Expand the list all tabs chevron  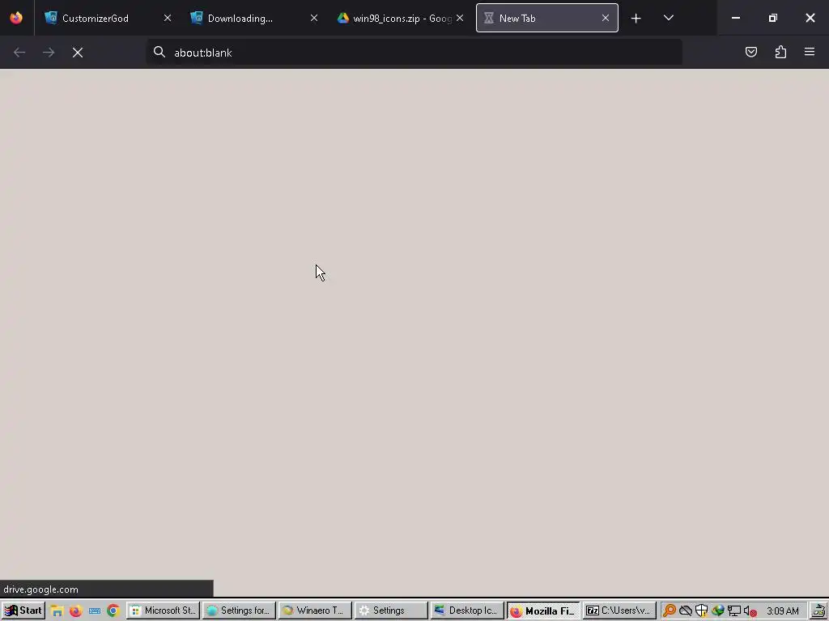coord(668,18)
